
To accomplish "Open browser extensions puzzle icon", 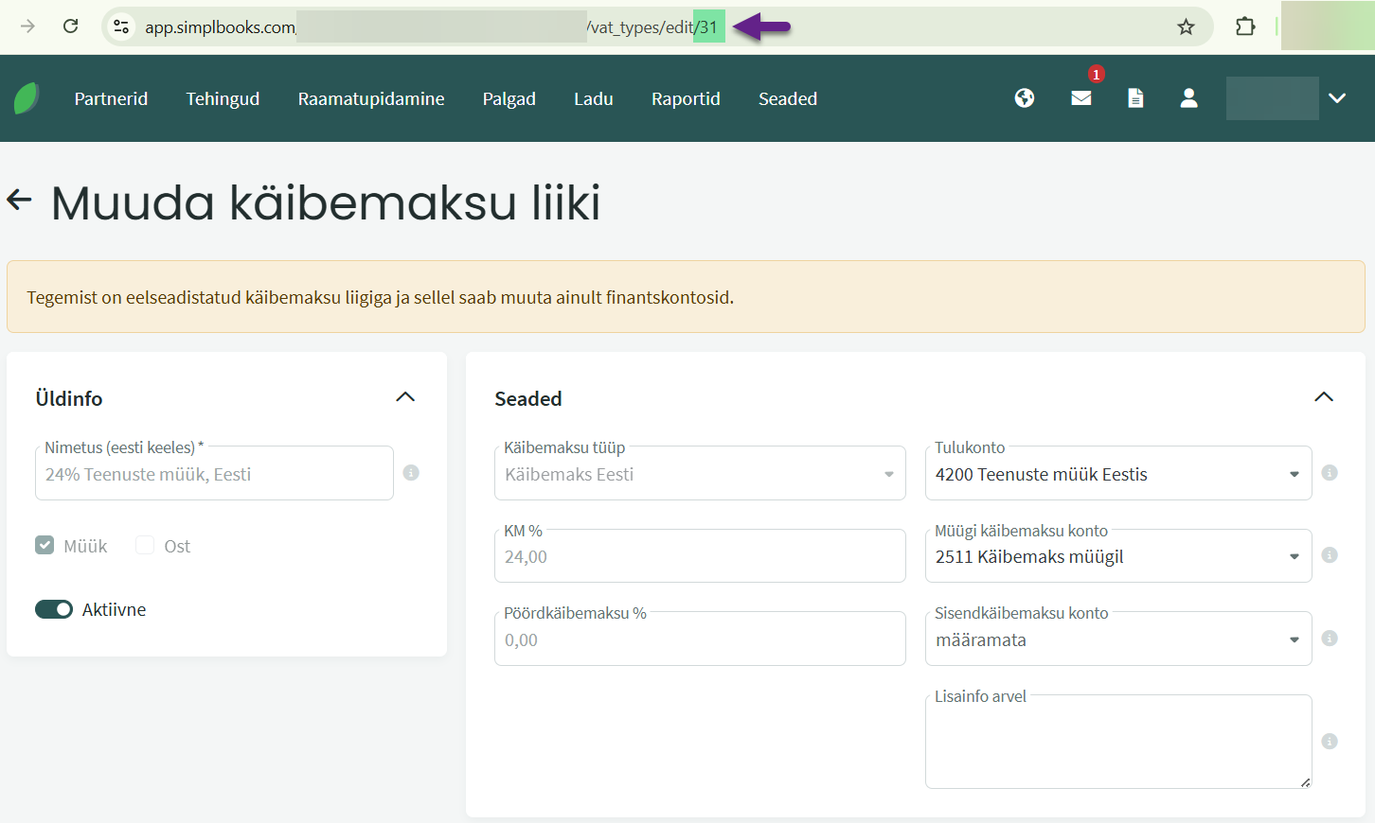I will (1245, 26).
